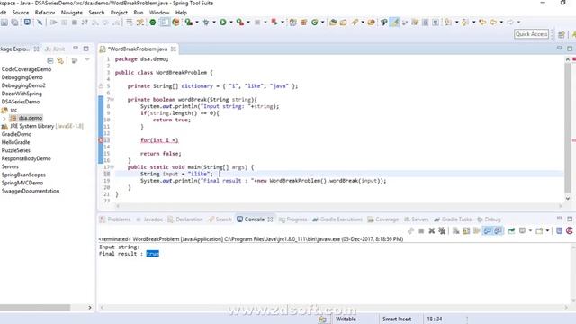Toggle the Skip All Breakpoints toolbar icon

pos(40,22)
